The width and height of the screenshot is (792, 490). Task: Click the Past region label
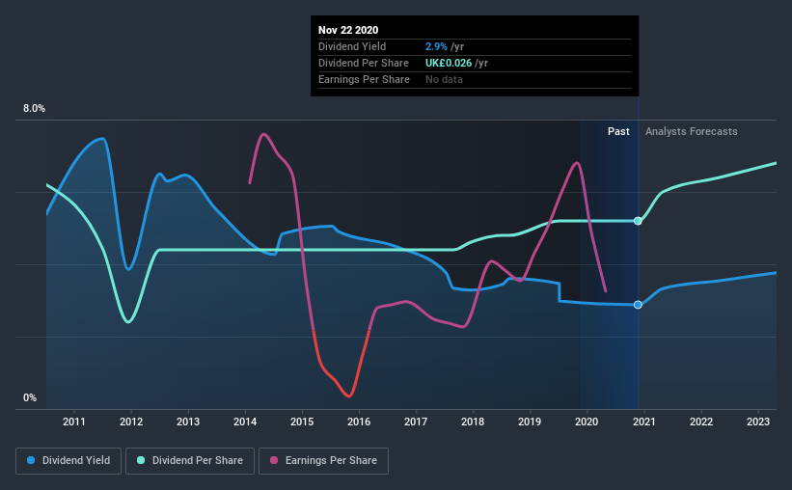coord(618,131)
